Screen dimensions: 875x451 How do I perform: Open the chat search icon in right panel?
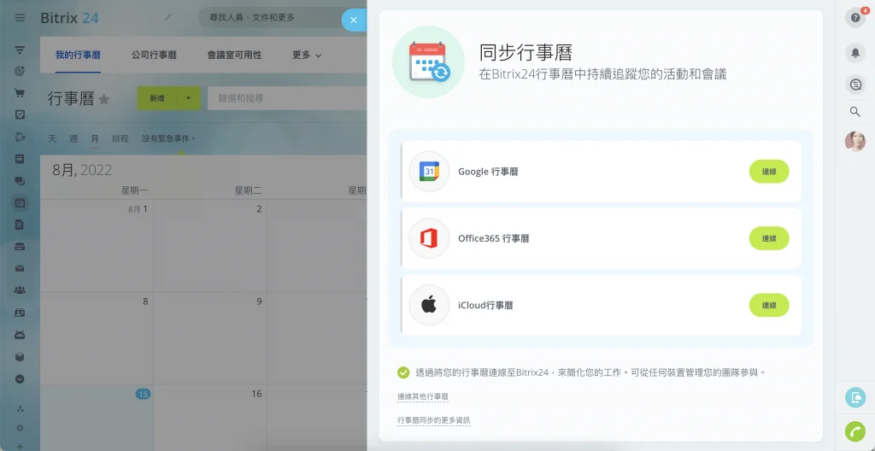[854, 85]
